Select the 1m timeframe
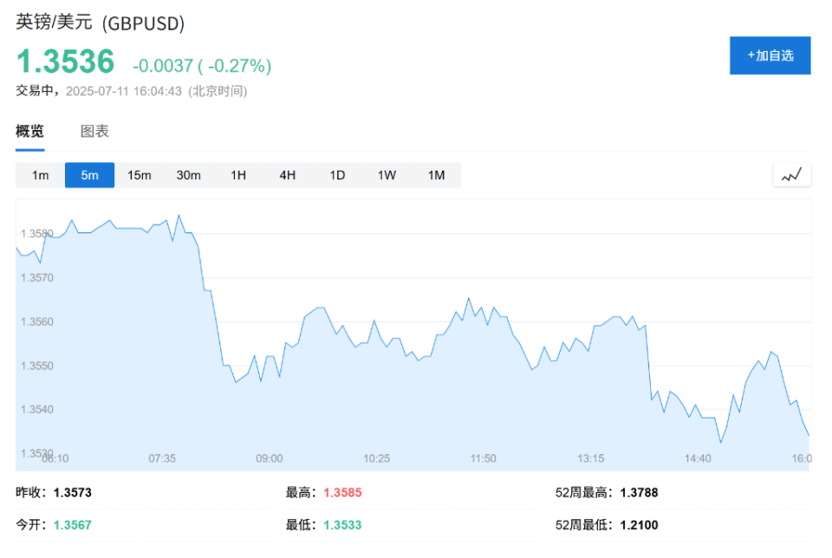The image size is (832, 558). [x=39, y=174]
